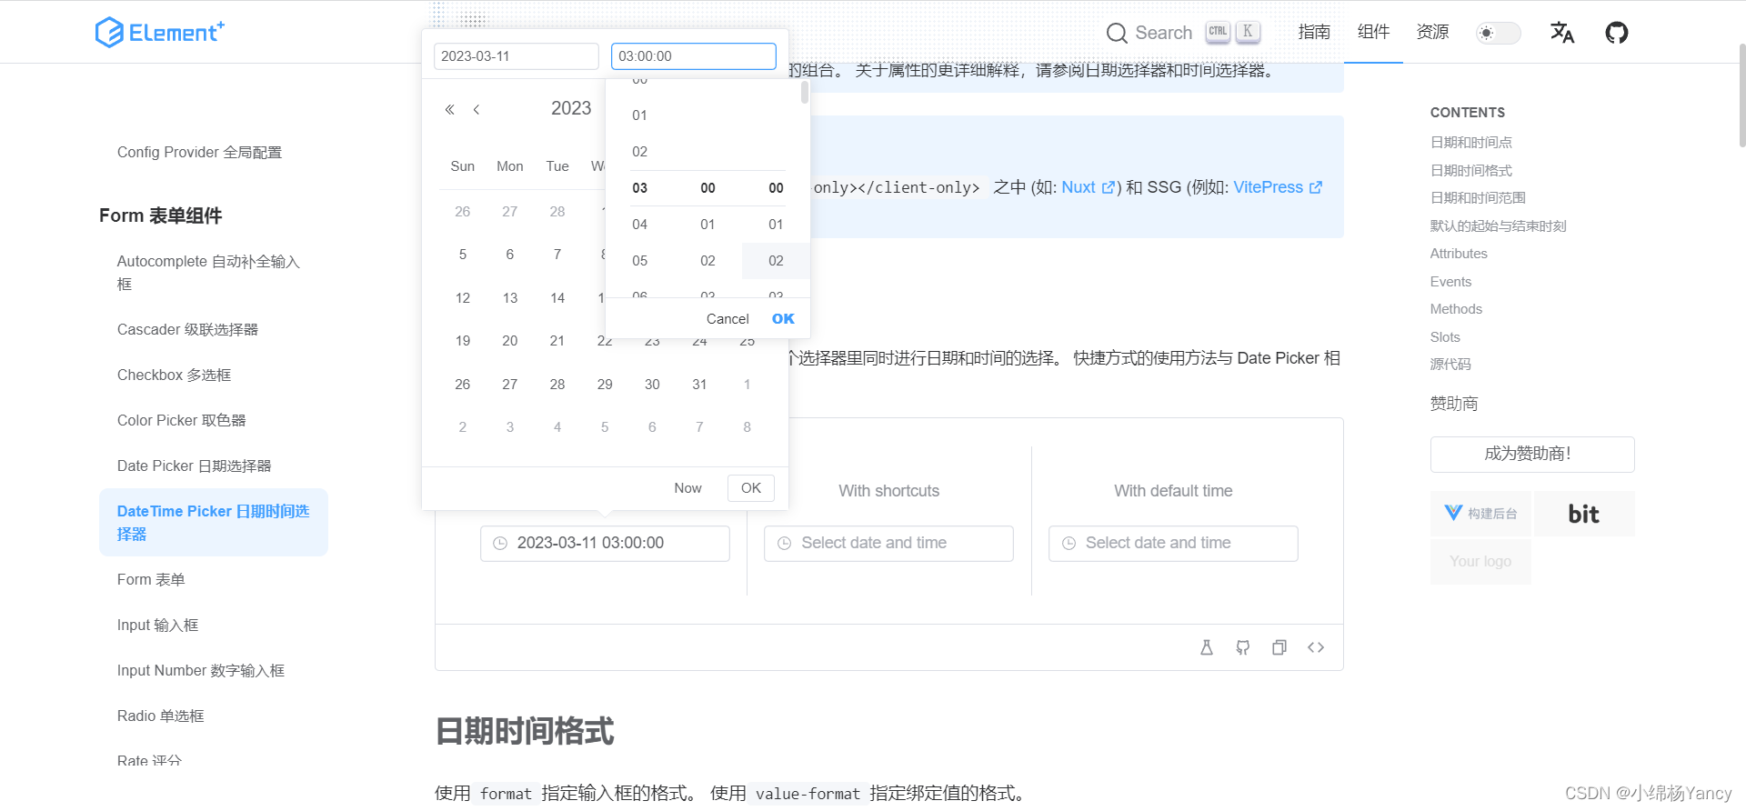Select day 6 in second week
The height and width of the screenshot is (811, 1746).
510,255
